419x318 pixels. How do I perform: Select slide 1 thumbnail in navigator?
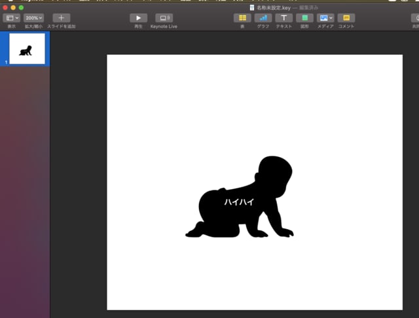click(x=27, y=49)
